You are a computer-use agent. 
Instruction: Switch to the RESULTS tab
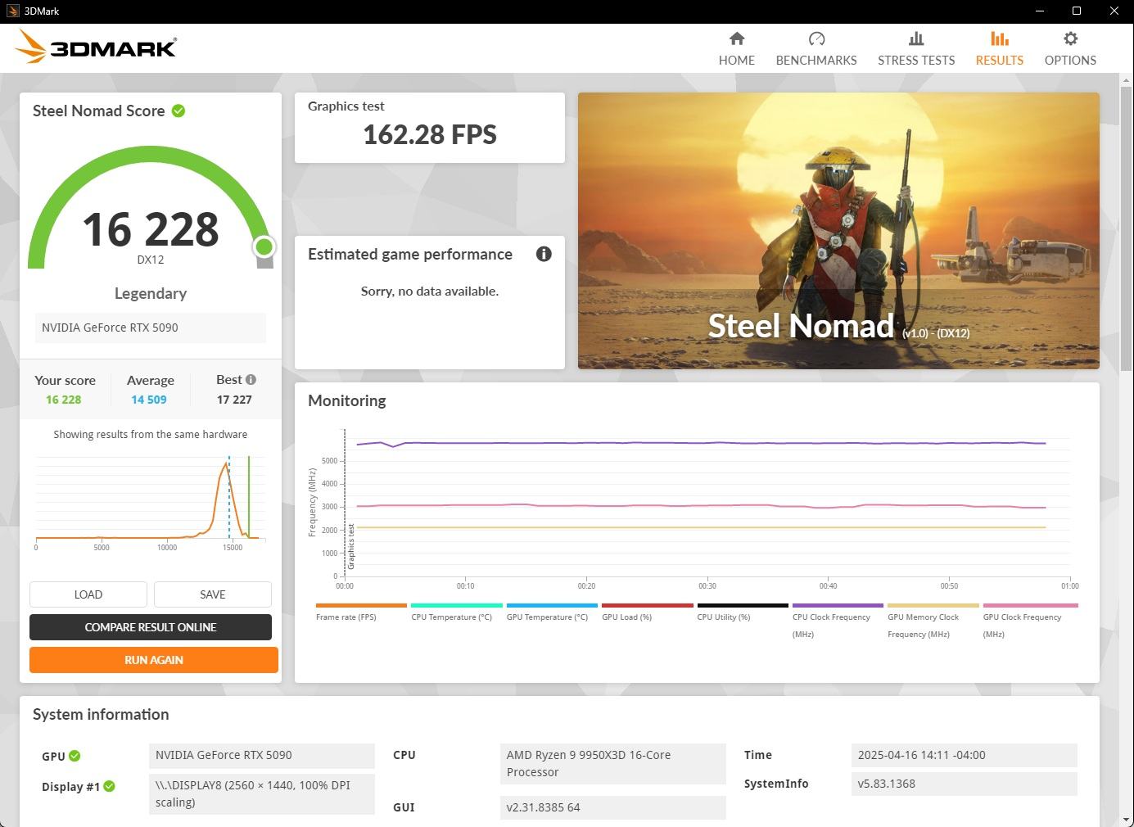[x=999, y=48]
